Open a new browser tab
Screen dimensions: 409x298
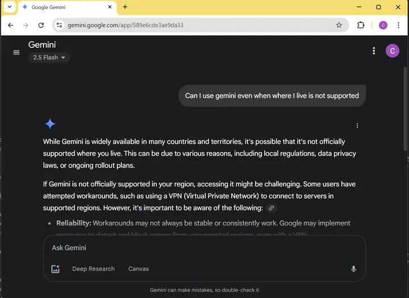[x=125, y=7]
